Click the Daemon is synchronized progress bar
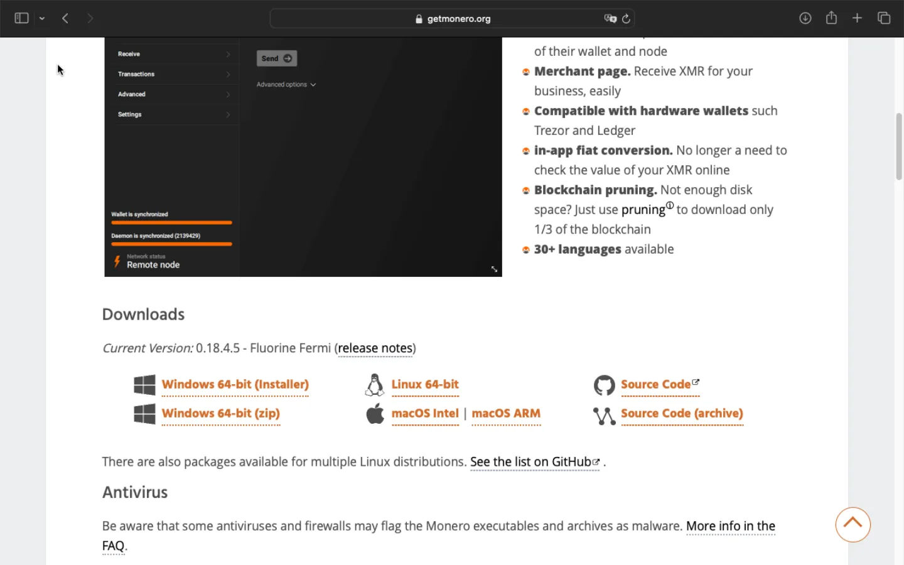 (171, 244)
